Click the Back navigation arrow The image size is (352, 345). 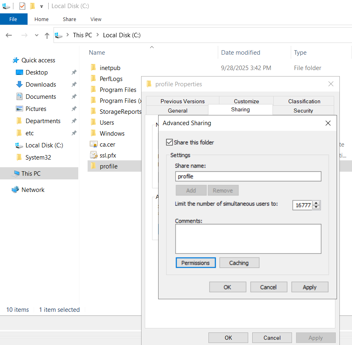click(x=9, y=35)
